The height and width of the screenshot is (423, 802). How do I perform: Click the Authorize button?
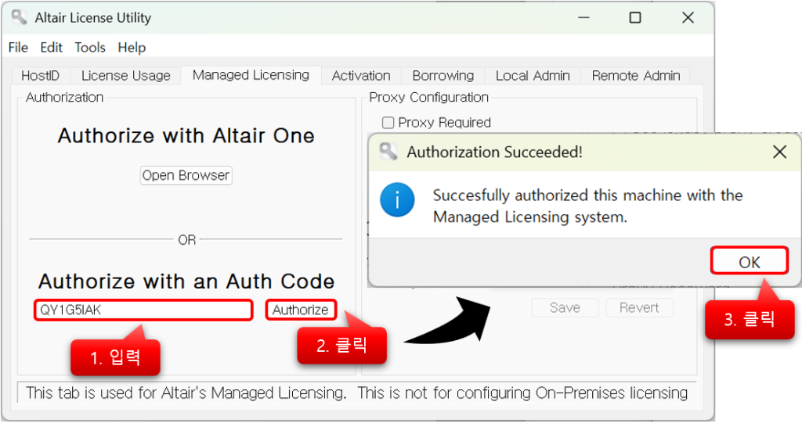click(x=301, y=310)
